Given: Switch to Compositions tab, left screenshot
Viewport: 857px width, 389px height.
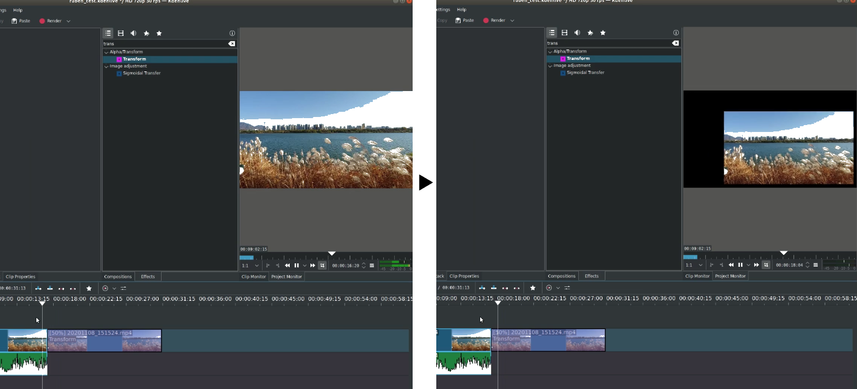Looking at the screenshot, I should pos(118,277).
